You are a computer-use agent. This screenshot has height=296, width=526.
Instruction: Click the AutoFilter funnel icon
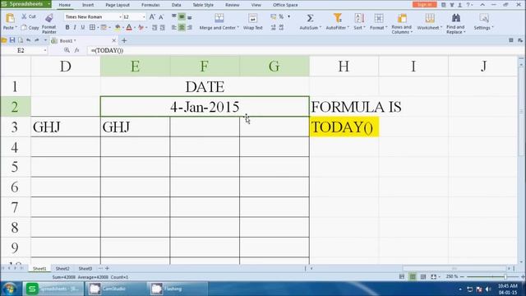coord(337,18)
